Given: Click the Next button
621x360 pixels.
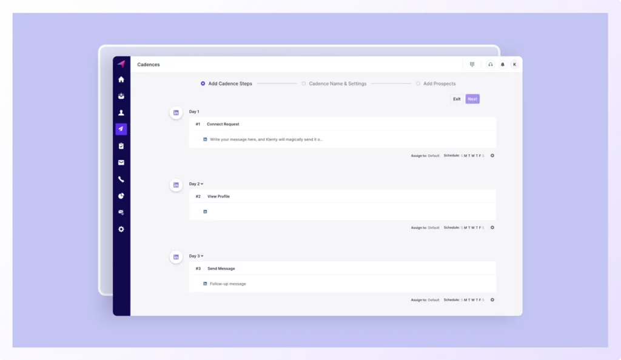Looking at the screenshot, I should [472, 99].
